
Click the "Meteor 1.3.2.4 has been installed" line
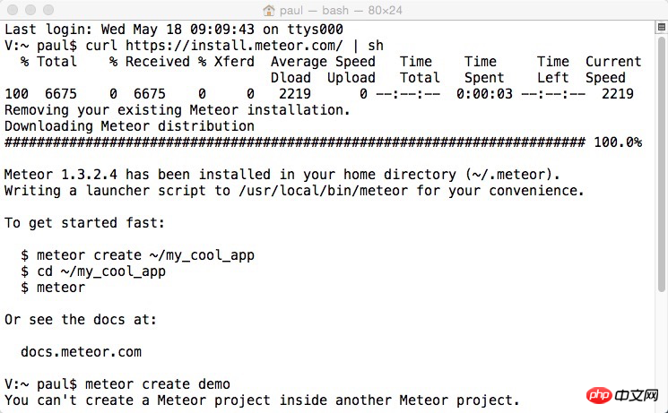click(282, 175)
